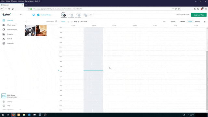Click the Windows Start button
Image resolution: width=208 pixels, height=117 pixels.
point(3,115)
